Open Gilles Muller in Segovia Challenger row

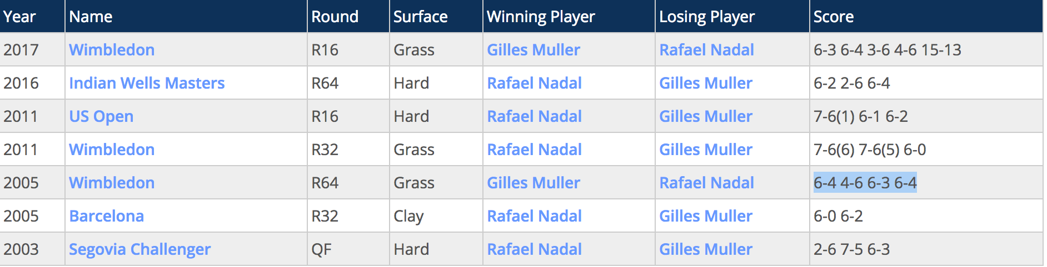tap(706, 249)
